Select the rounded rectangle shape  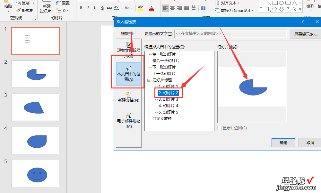[x=288, y=3]
